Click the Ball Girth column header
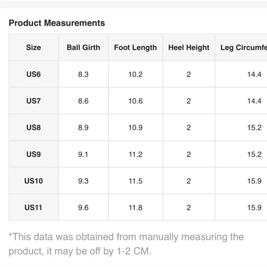Screen dimensions: 267x267 pos(83,47)
